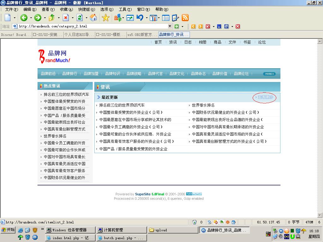The width and height of the screenshot is (323, 242).
Task: Click the 品牌前沿 navigation link
Action: (48, 74)
